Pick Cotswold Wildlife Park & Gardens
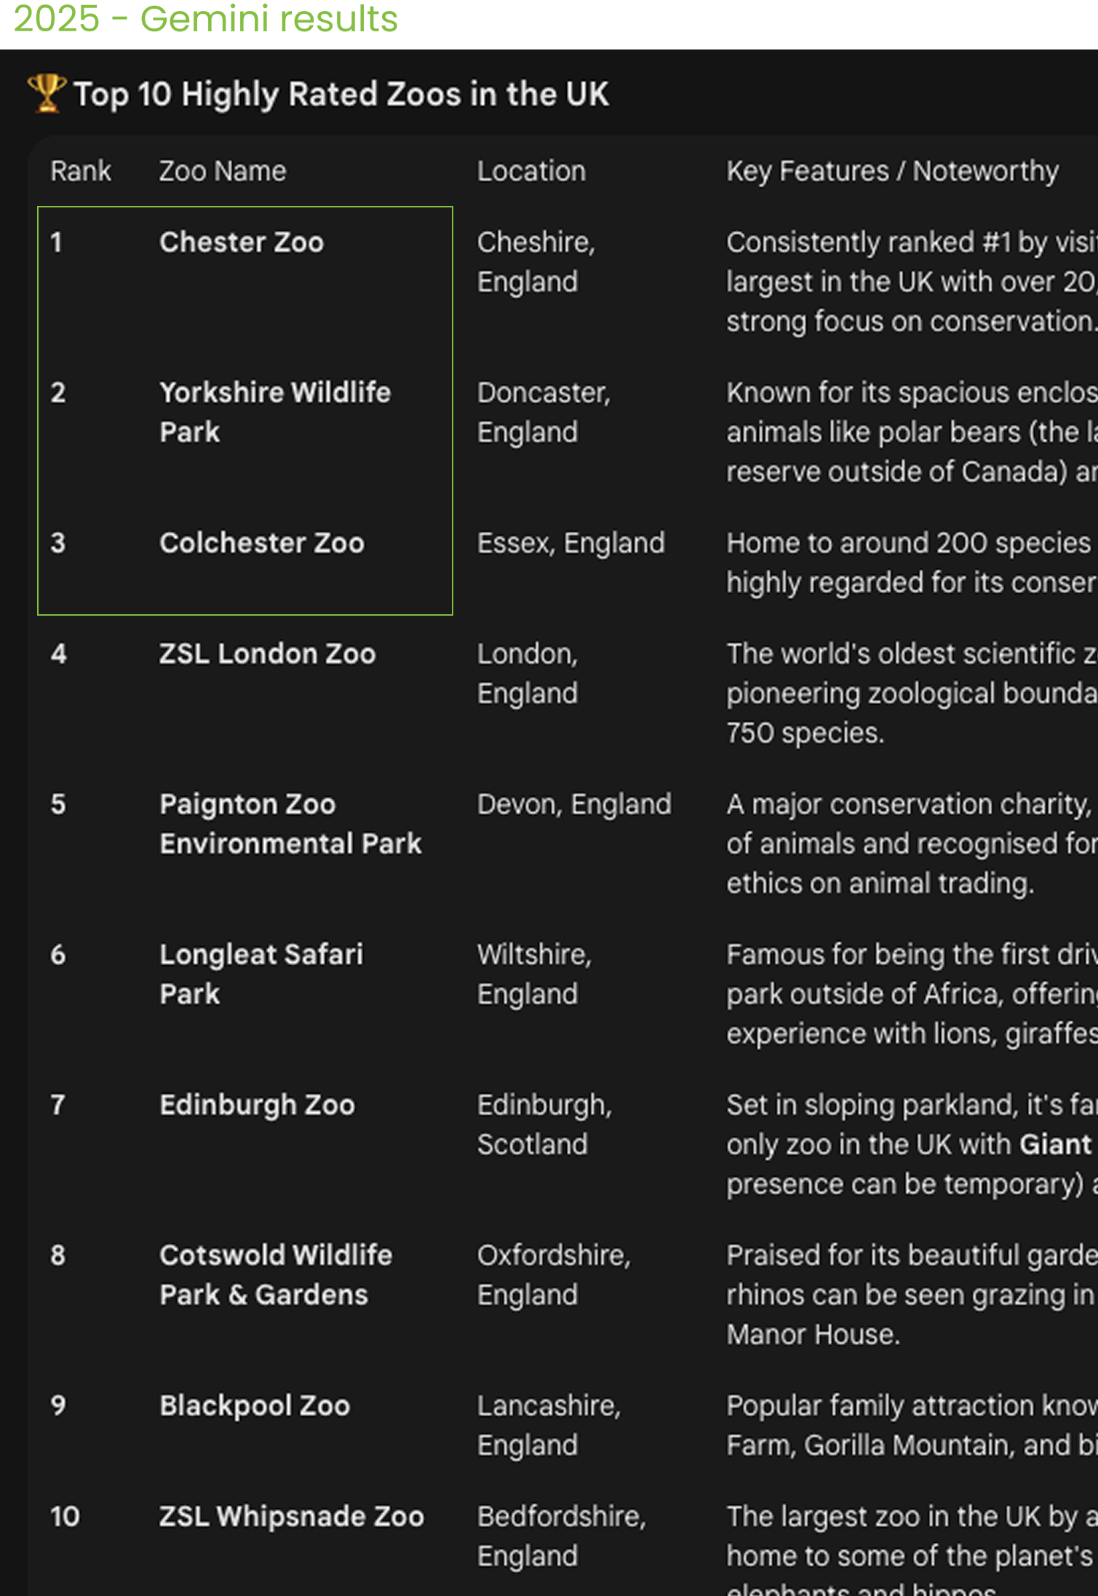 pyautogui.click(x=276, y=1274)
